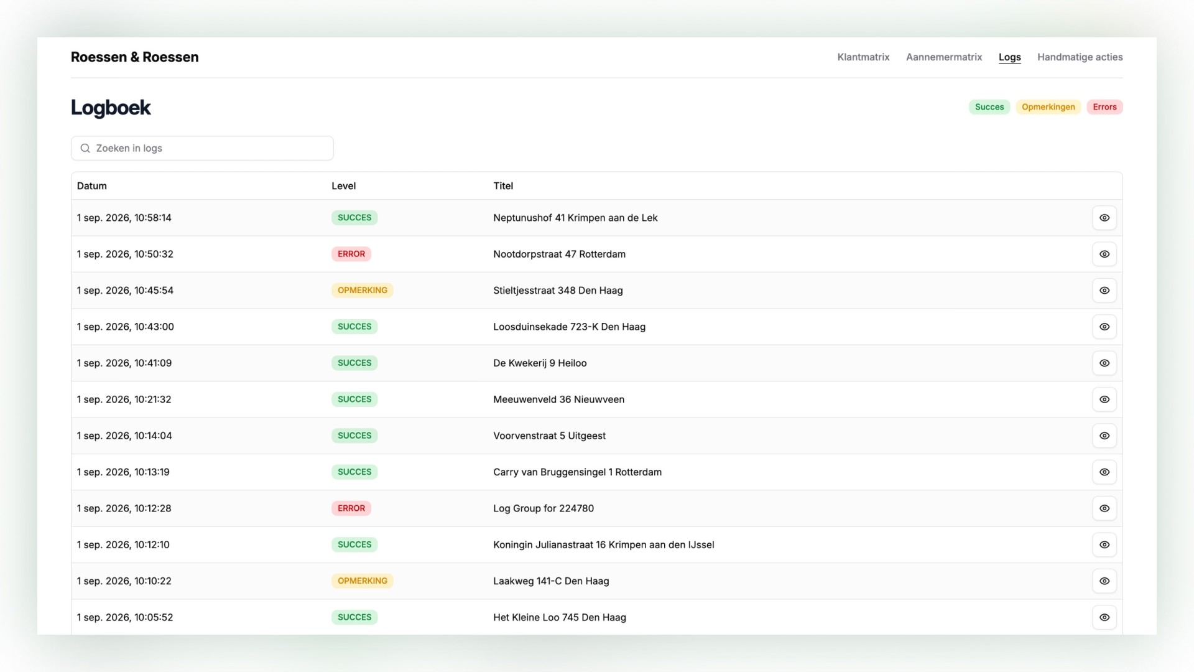Sort by the Datum column header
Image resolution: width=1194 pixels, height=672 pixels.
[92, 186]
